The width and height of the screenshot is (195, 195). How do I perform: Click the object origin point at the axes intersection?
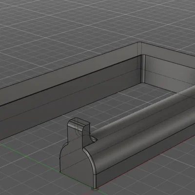[x=95, y=189]
